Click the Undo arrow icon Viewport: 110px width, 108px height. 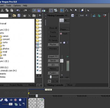[x=18, y=10]
